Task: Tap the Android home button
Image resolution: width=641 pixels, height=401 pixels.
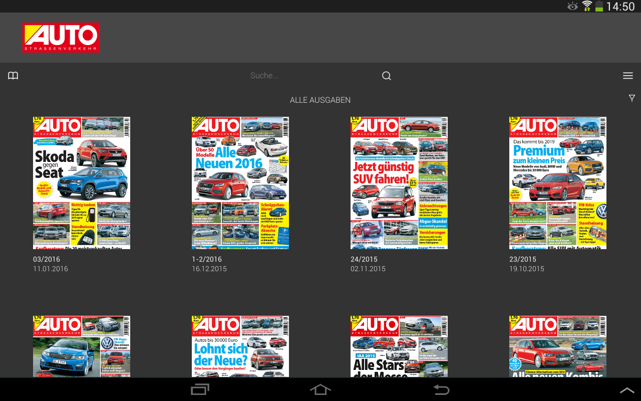Action: 320,389
